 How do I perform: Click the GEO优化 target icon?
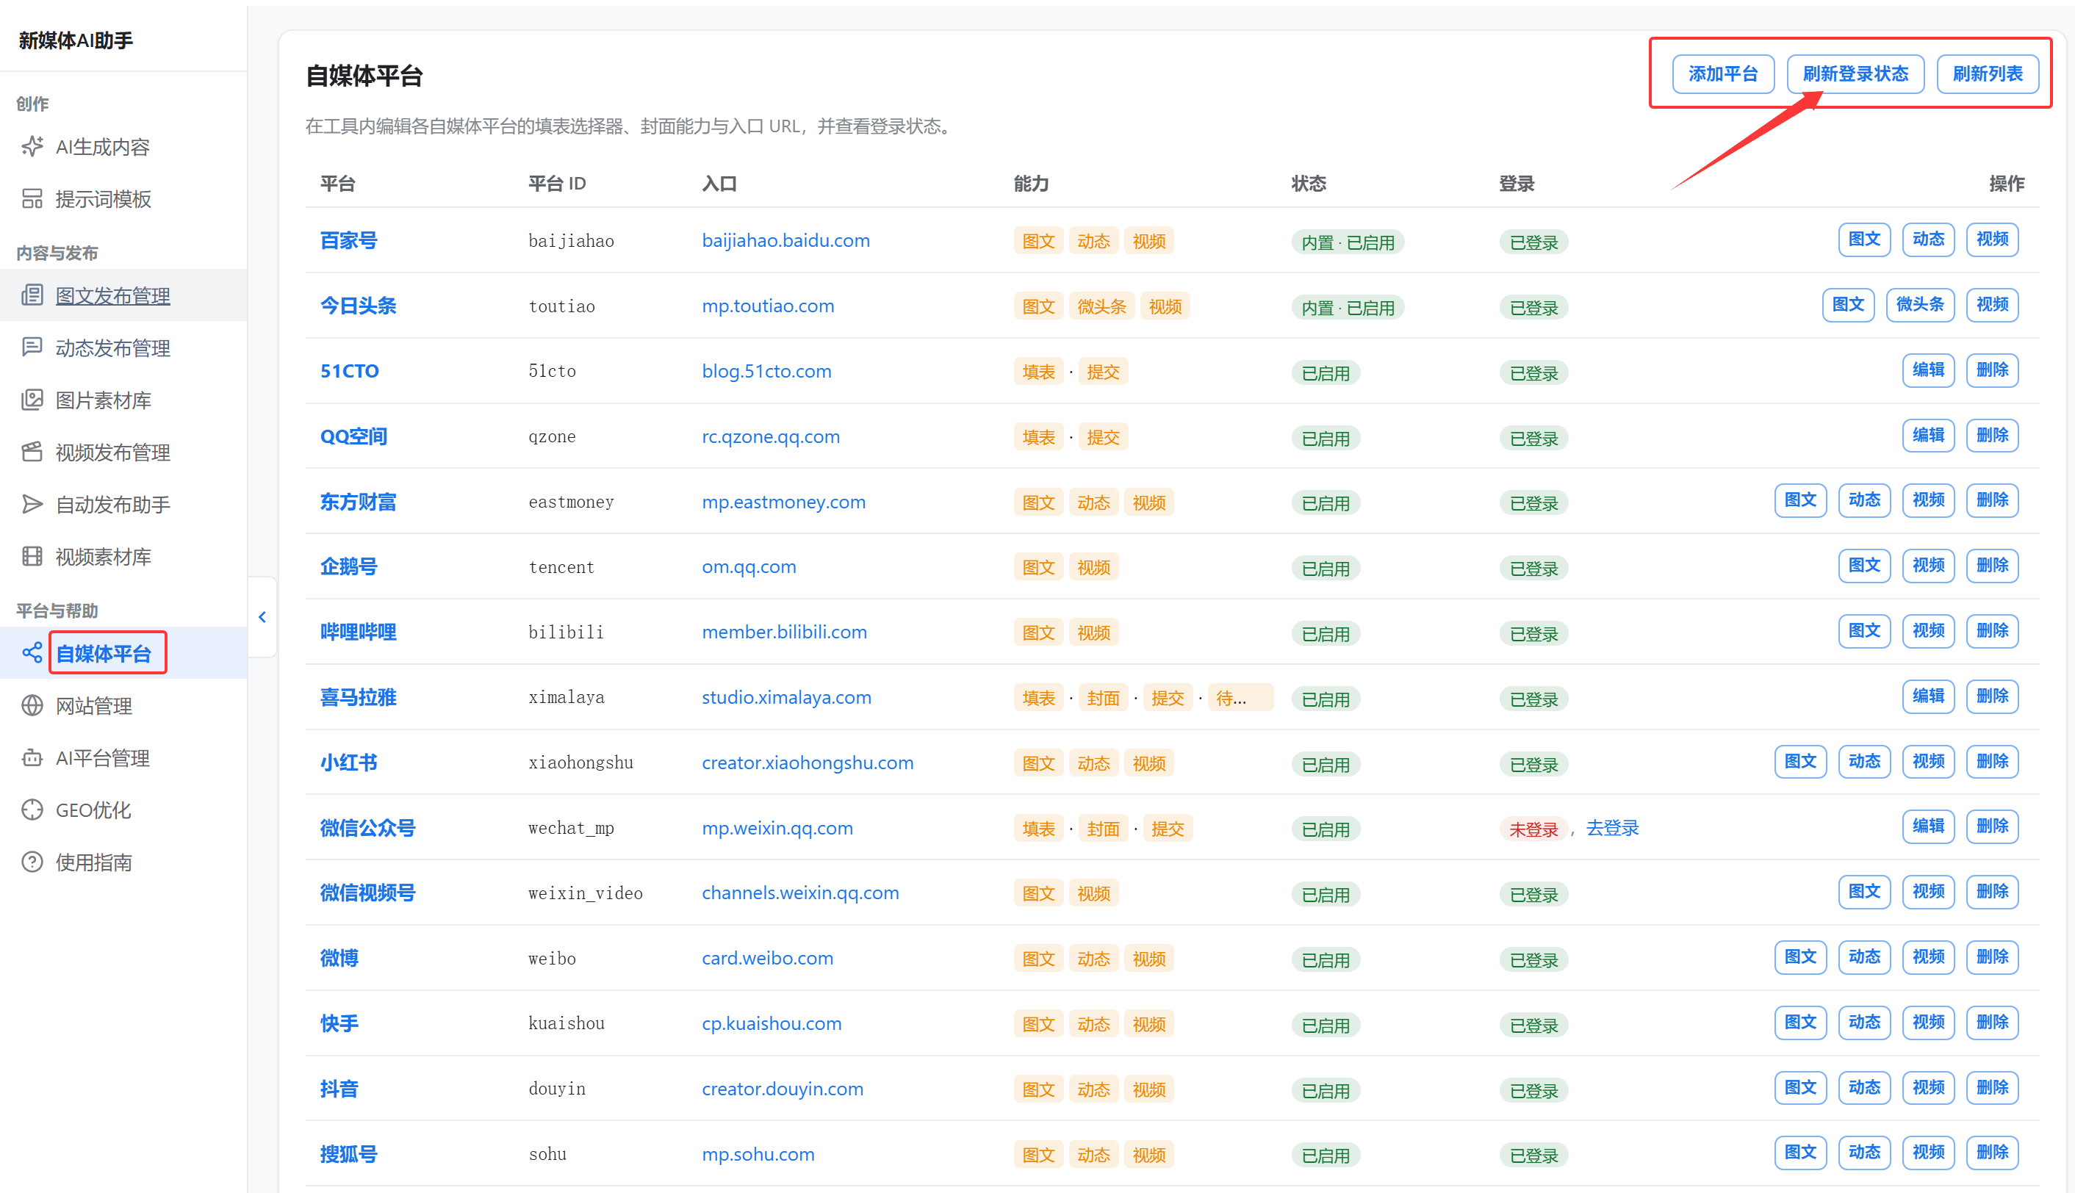32,810
